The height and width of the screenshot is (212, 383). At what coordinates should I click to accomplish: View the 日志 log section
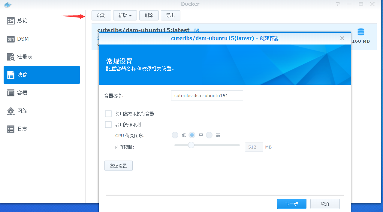pos(42,129)
